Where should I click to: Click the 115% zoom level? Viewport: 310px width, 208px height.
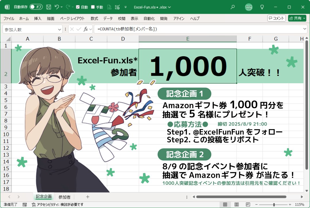click(299, 205)
